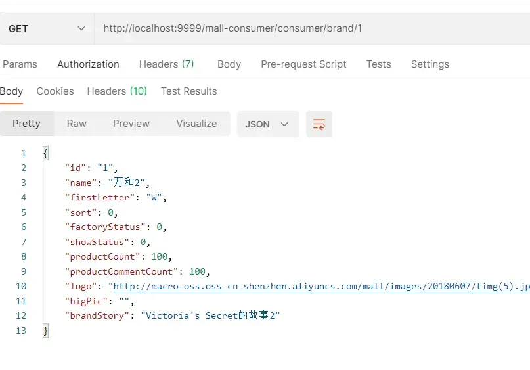This screenshot has height=370, width=530.
Task: Open the Test Results tab
Action: pyautogui.click(x=188, y=91)
